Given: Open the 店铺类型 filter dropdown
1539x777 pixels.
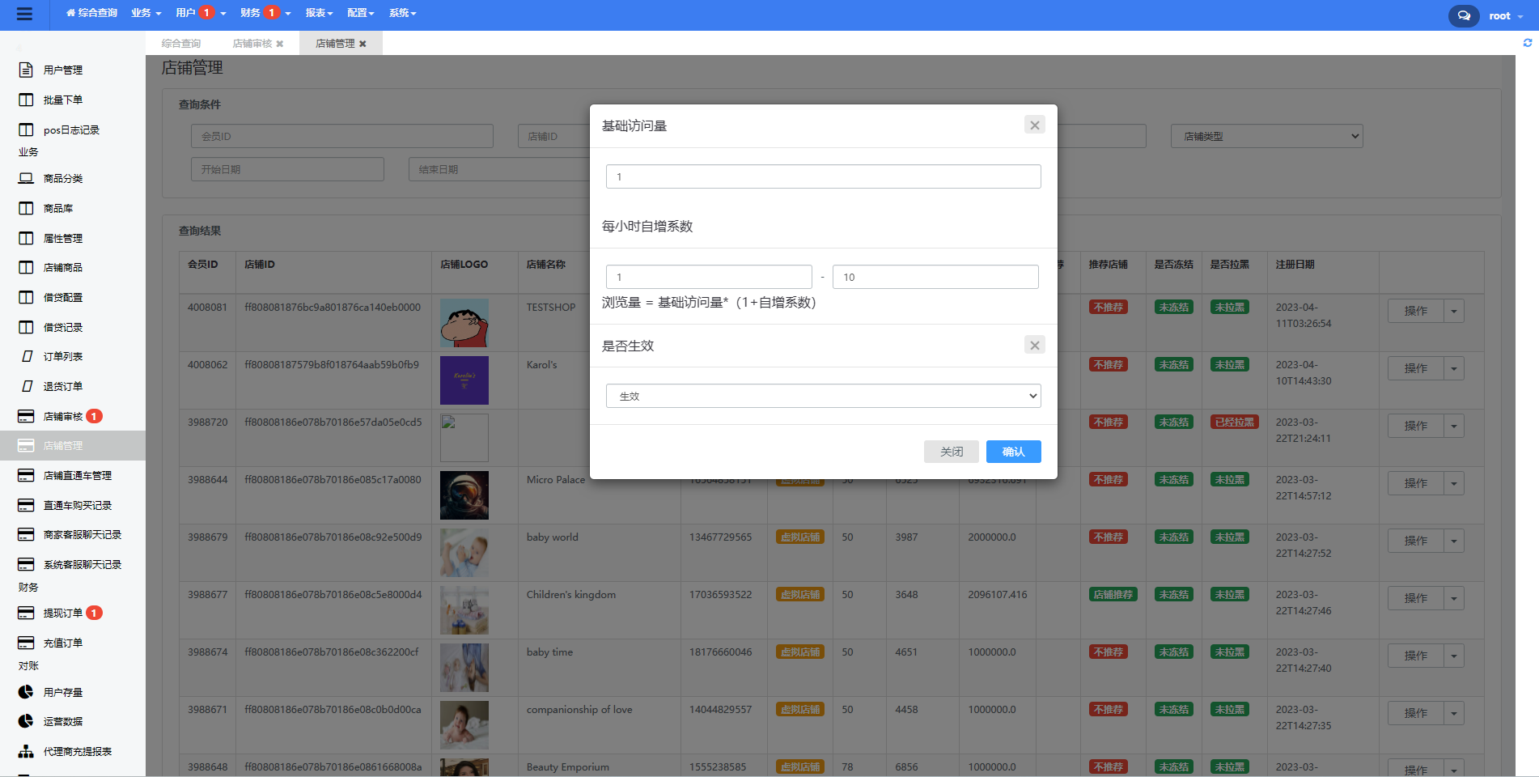Looking at the screenshot, I should point(1266,136).
